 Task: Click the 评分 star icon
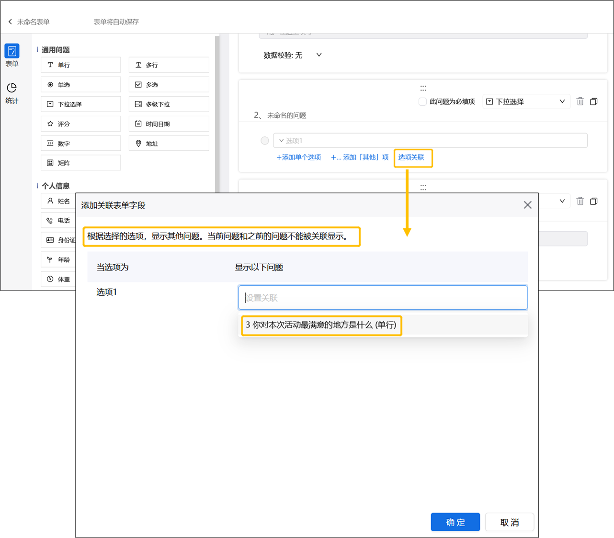(50, 123)
